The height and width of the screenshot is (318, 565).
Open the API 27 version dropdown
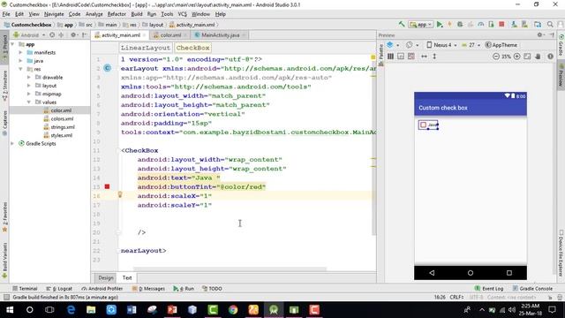coord(471,45)
